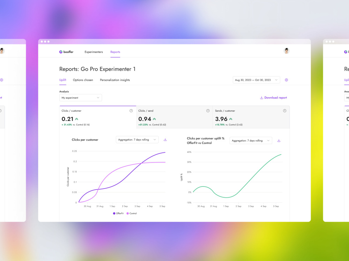Click help icon on Sends / customer card
This screenshot has width=349, height=261.
click(284, 111)
